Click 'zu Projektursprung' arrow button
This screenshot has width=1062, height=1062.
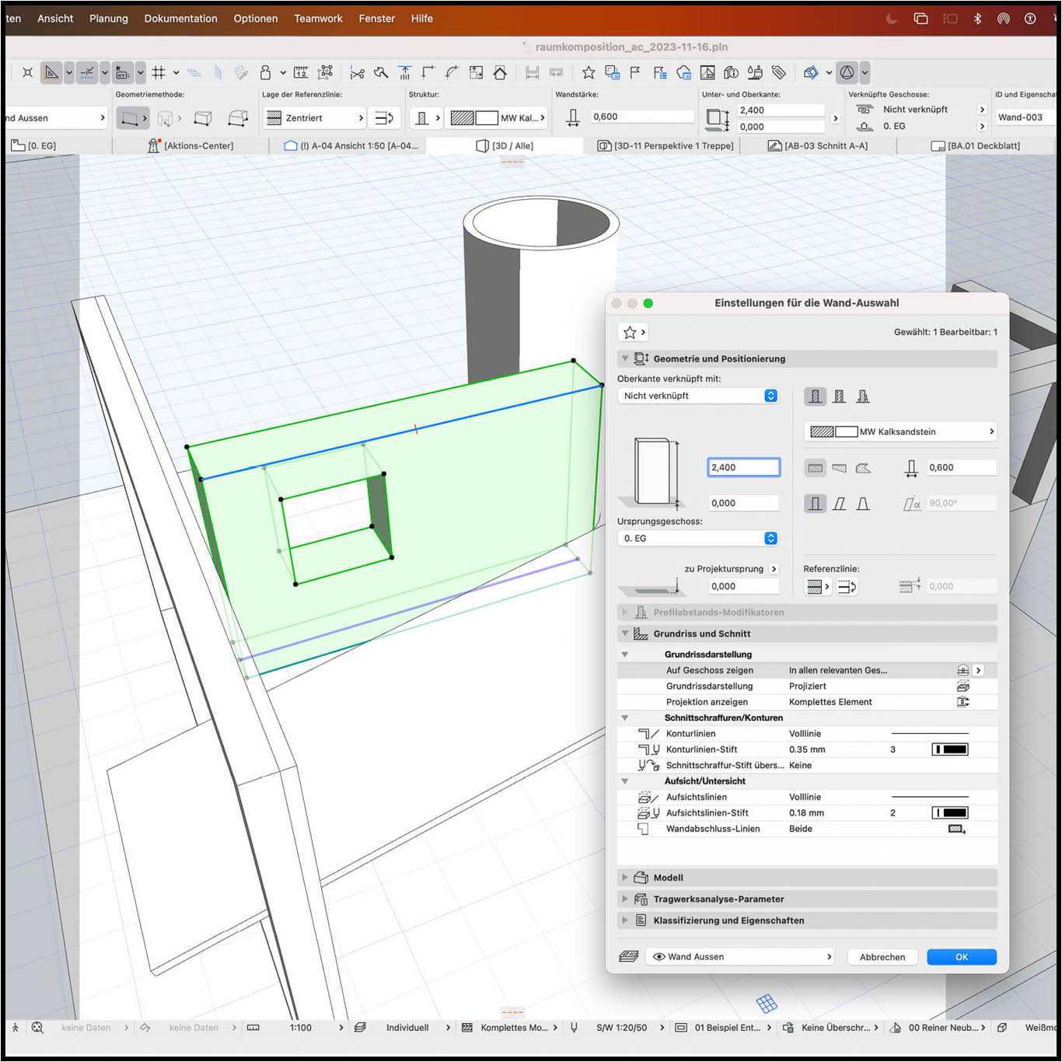(x=774, y=569)
